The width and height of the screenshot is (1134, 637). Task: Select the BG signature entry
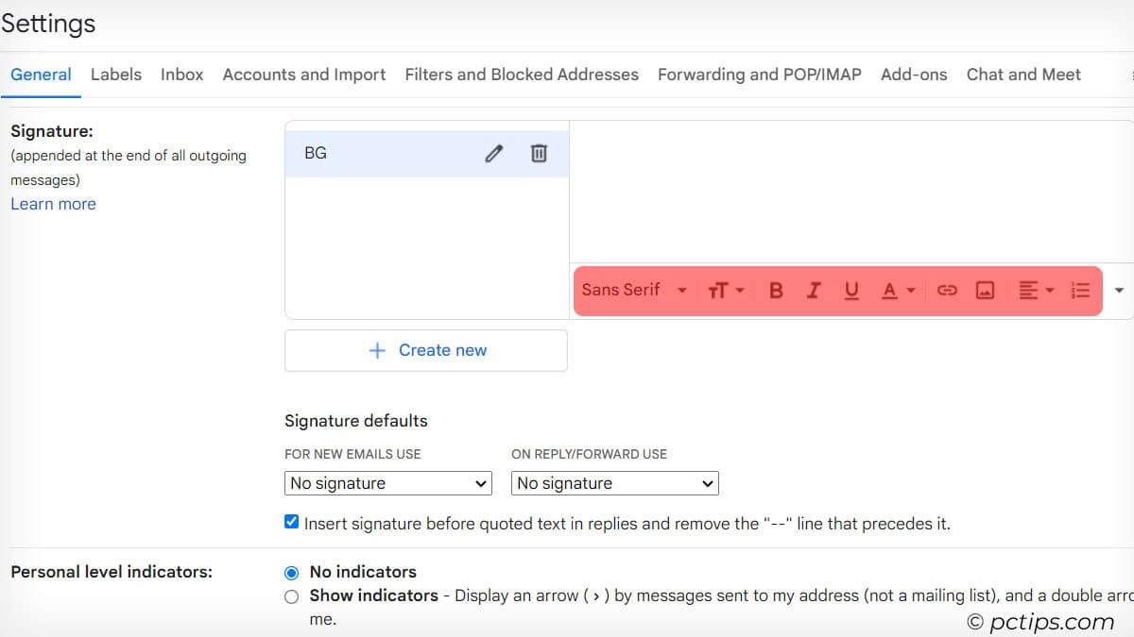coord(378,153)
